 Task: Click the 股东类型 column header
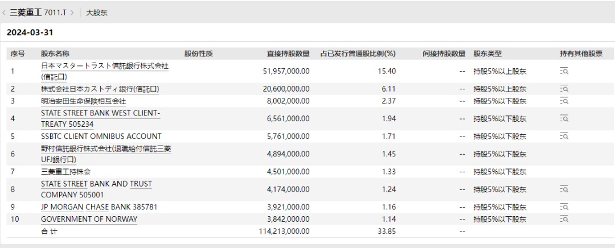[x=487, y=53]
